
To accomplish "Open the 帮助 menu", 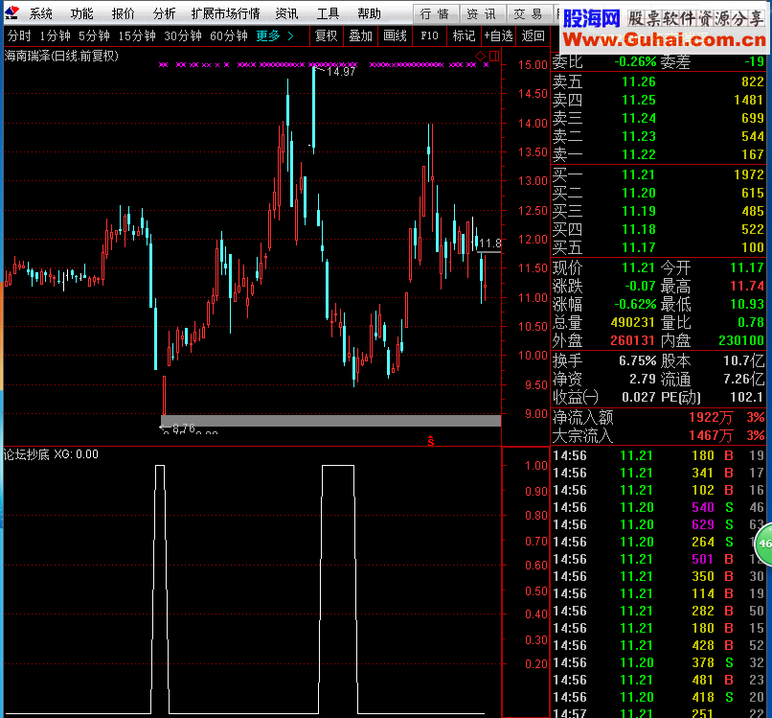I will point(370,13).
